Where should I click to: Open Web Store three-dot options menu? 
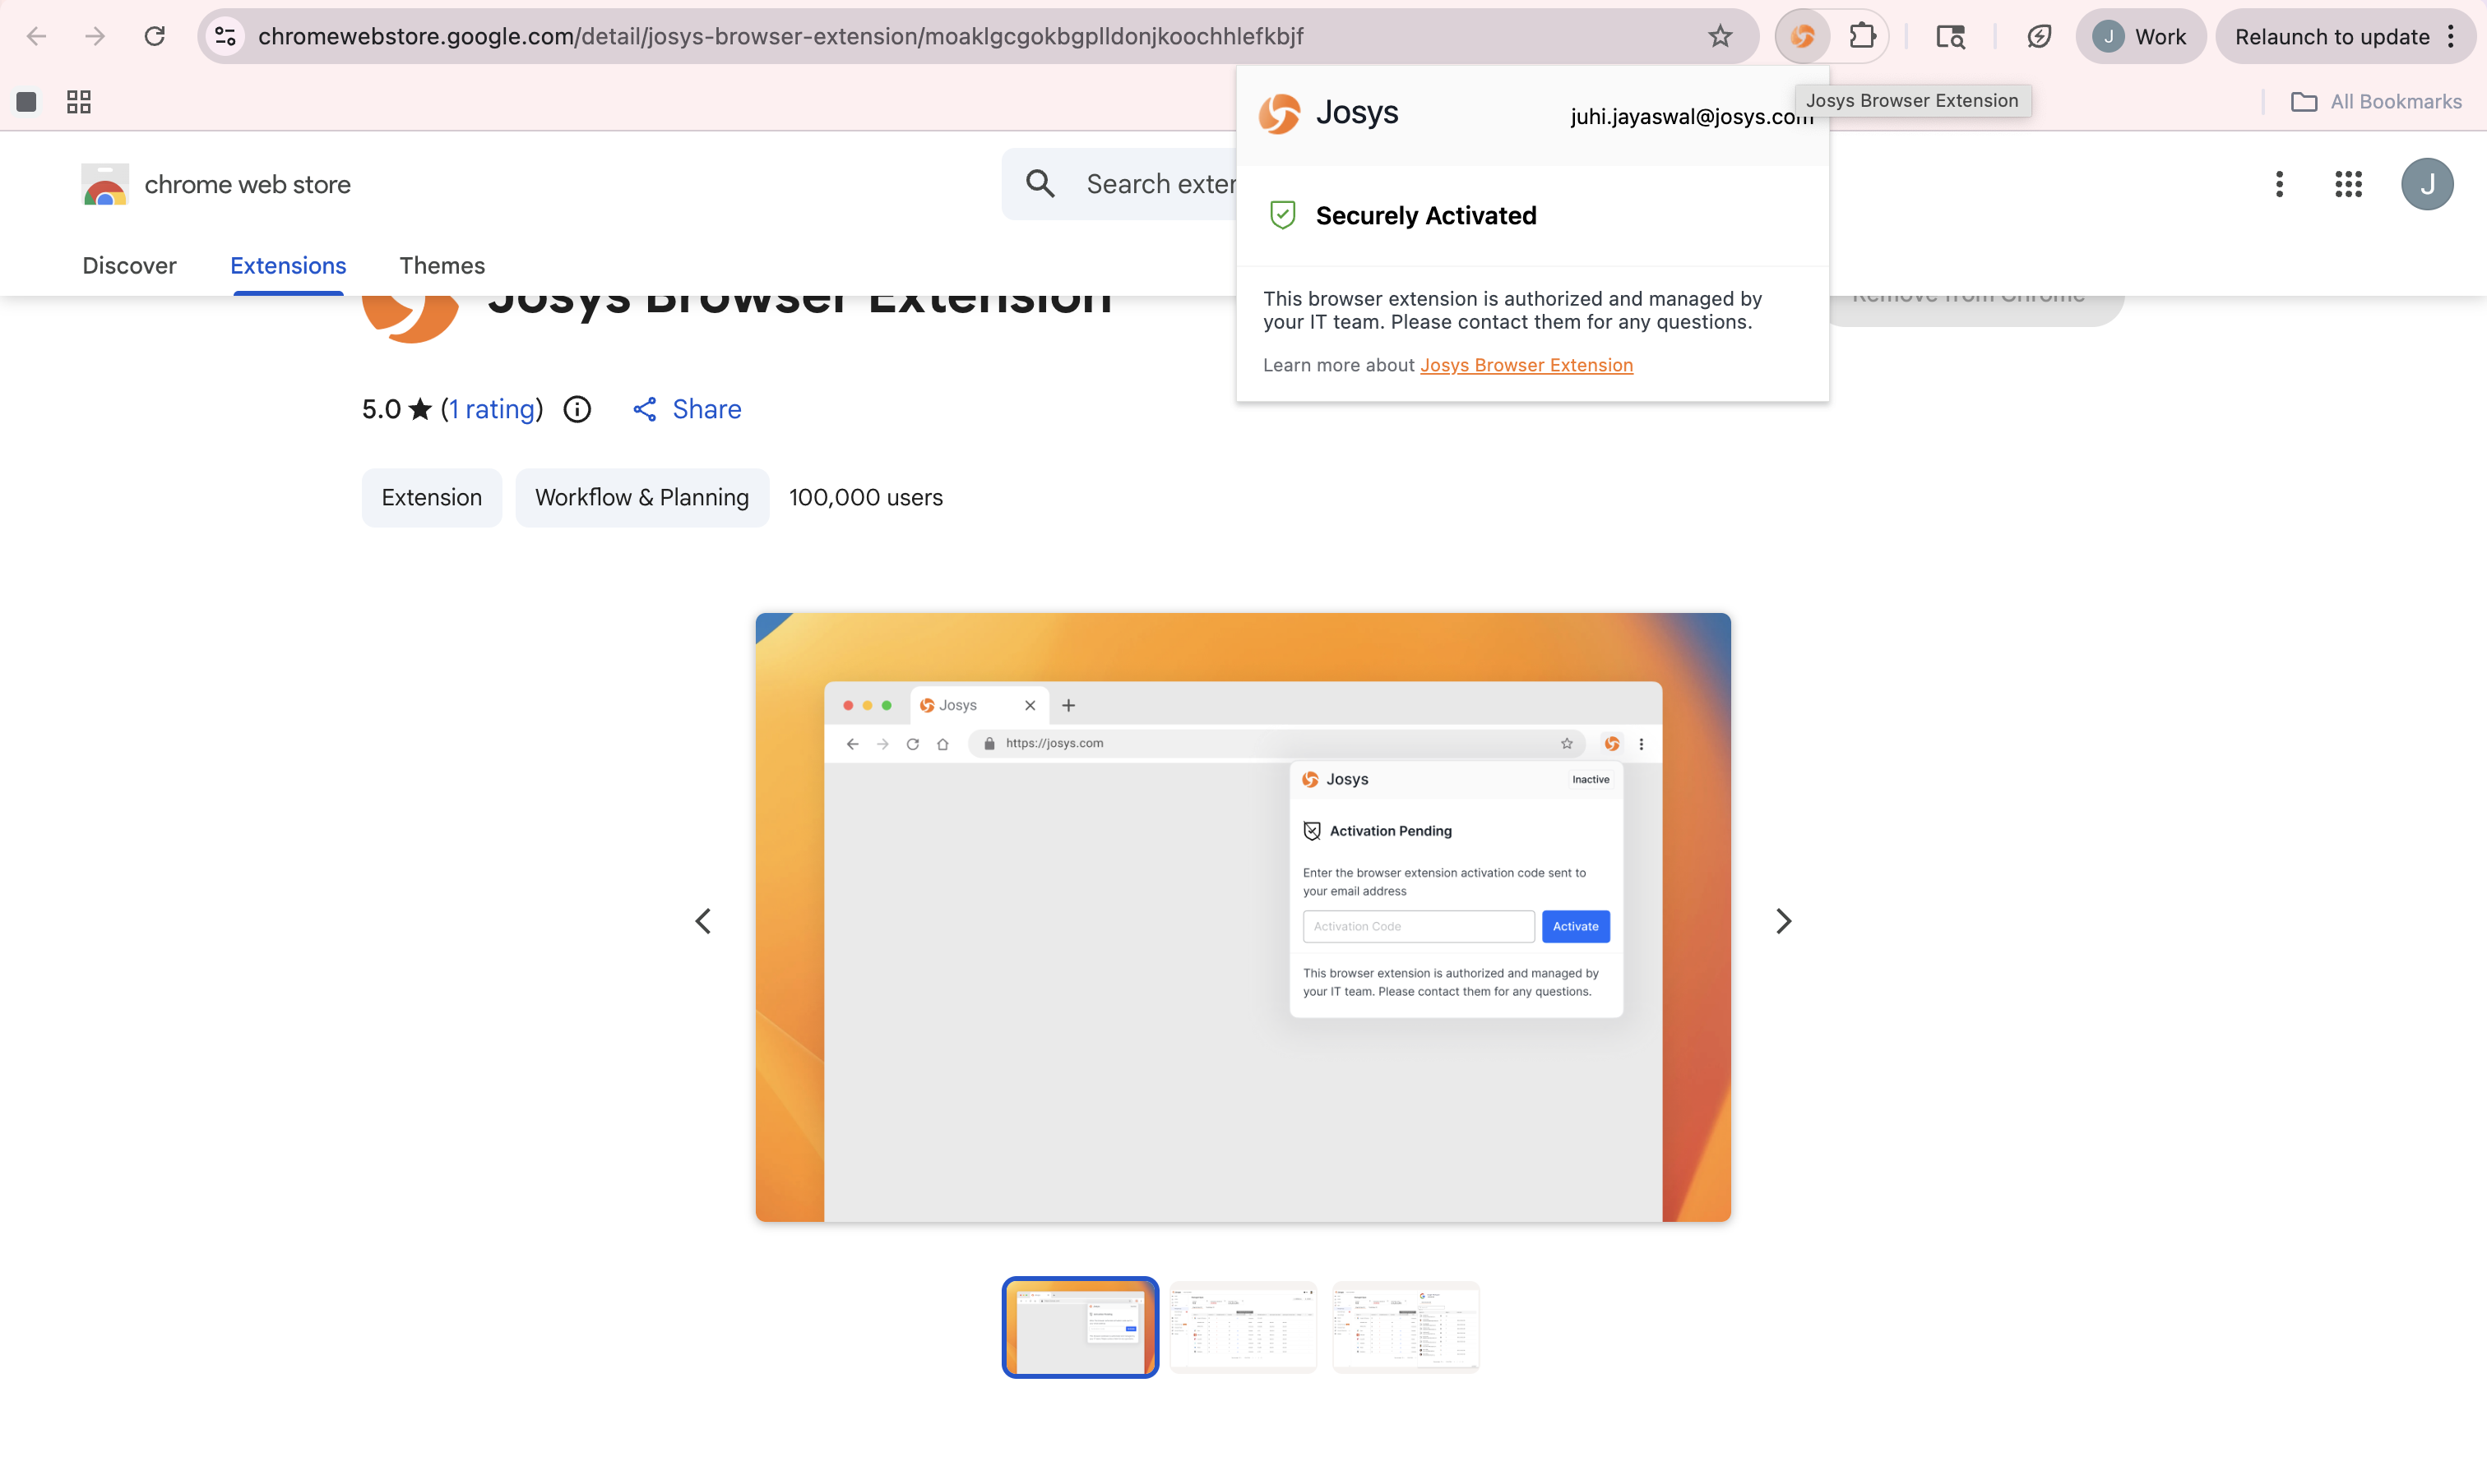[2279, 184]
